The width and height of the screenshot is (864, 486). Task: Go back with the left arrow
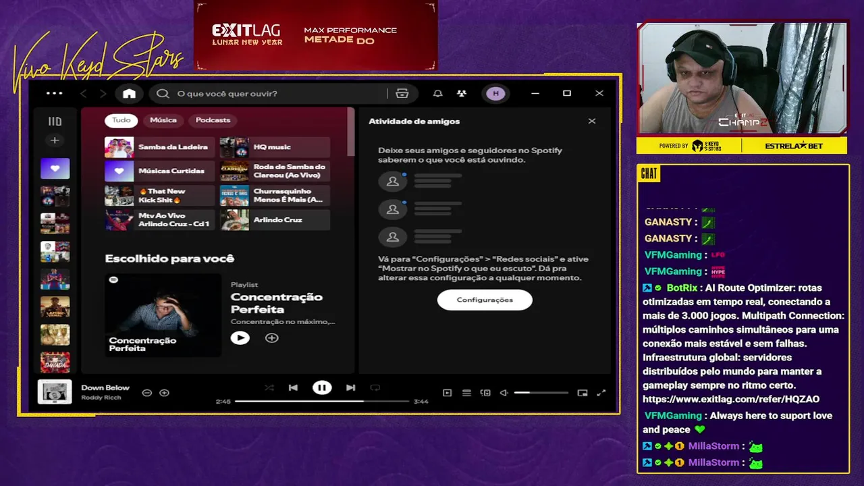click(84, 93)
